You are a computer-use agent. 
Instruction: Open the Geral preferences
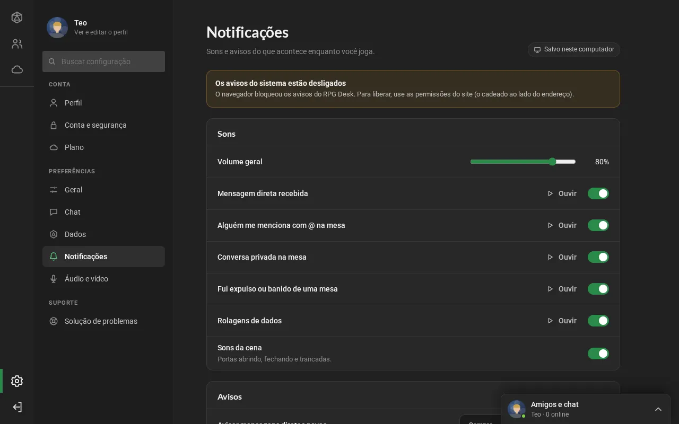pyautogui.click(x=103, y=190)
